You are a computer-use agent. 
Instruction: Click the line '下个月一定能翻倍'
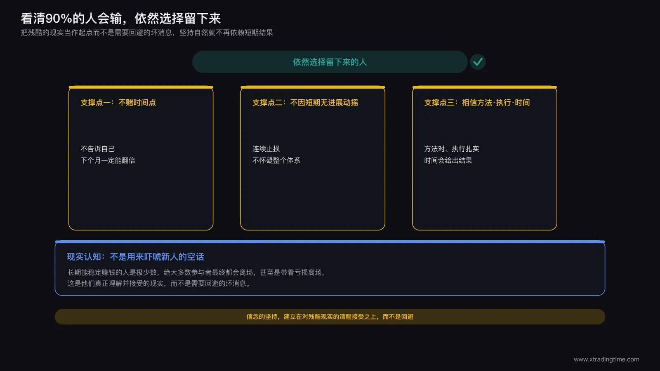pos(108,160)
